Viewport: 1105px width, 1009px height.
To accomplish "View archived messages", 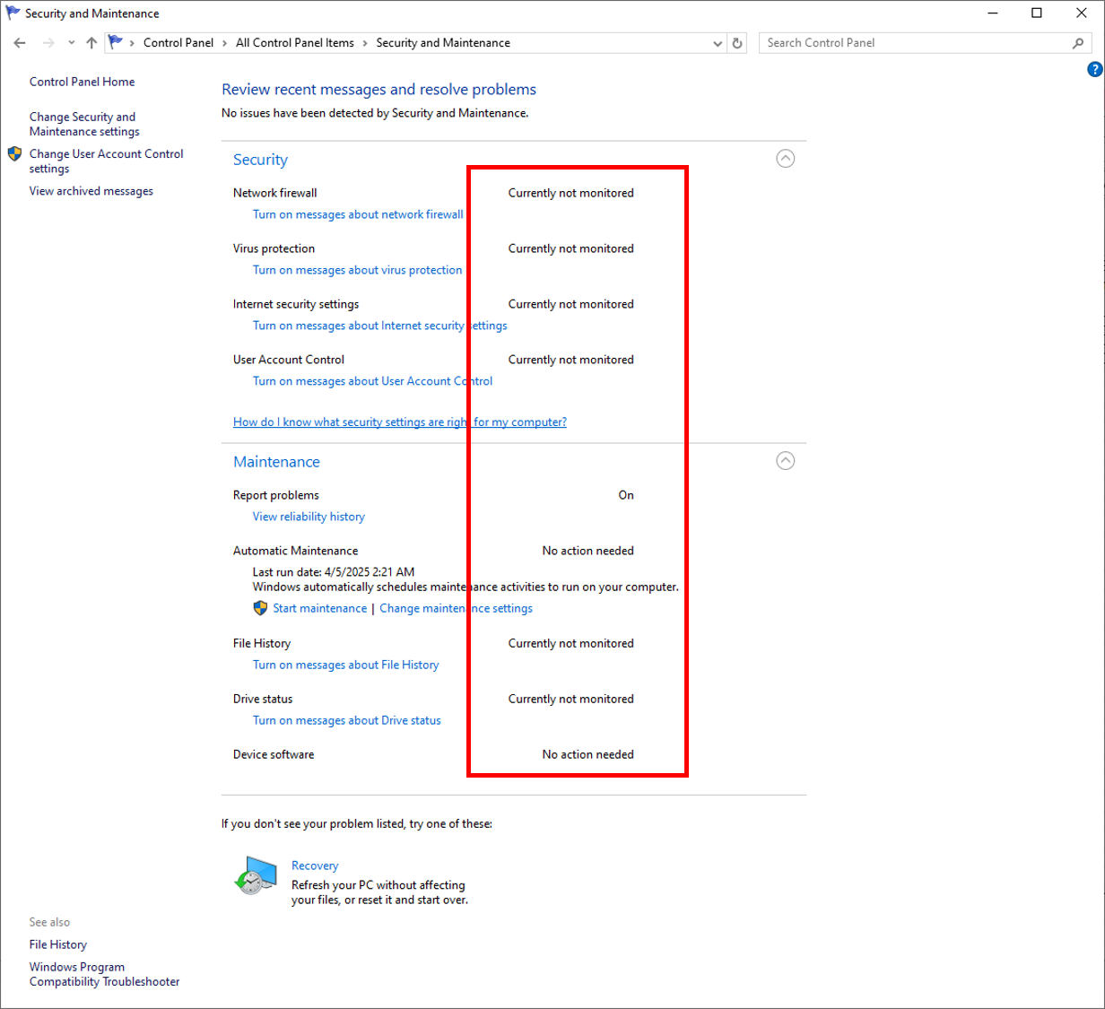I will [91, 191].
